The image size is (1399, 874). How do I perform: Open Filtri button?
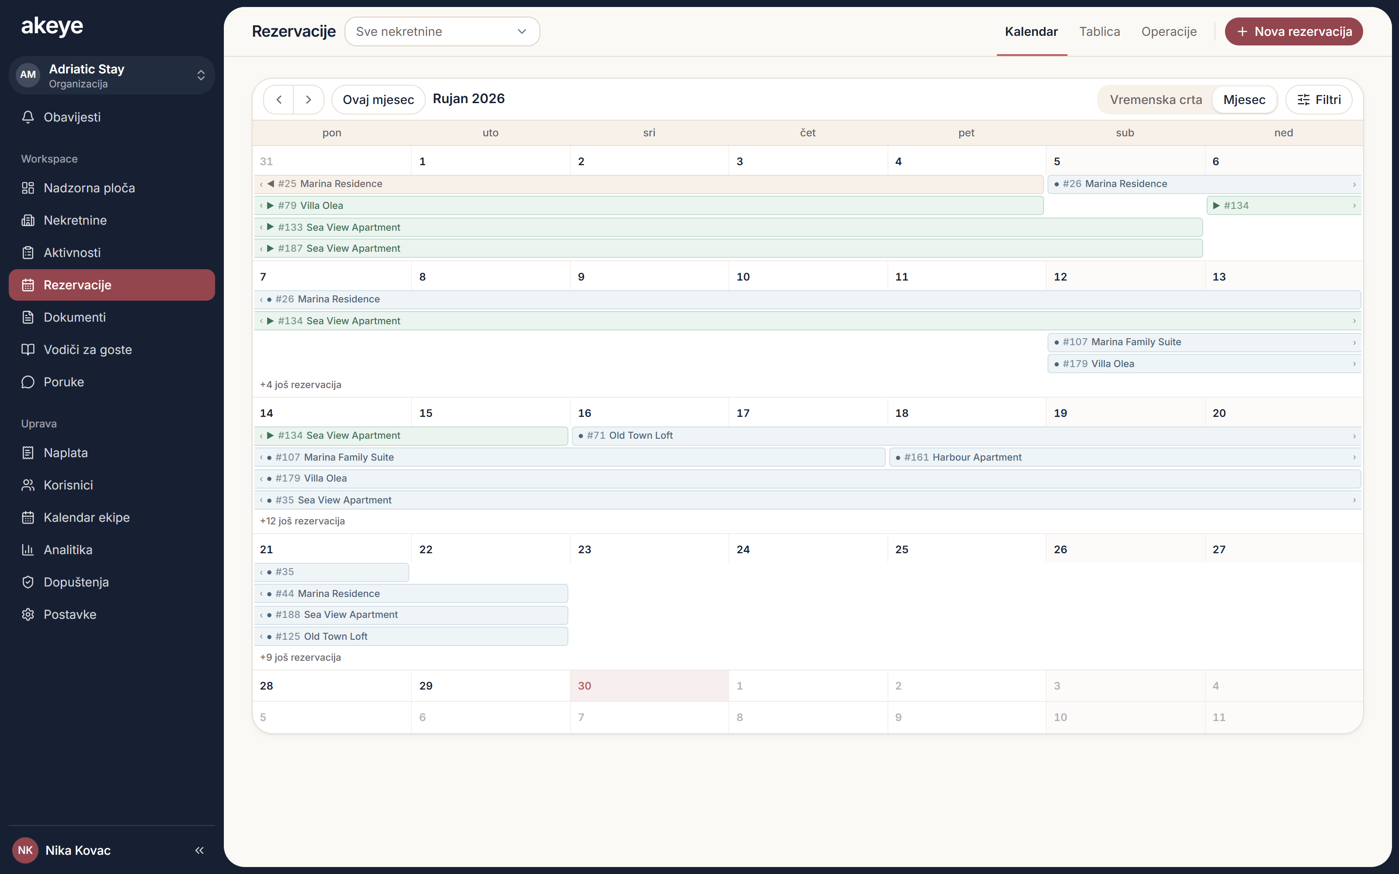(x=1319, y=100)
